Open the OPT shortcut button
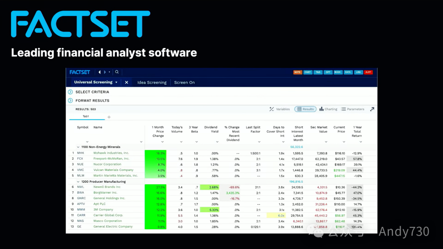 (x=328, y=72)
